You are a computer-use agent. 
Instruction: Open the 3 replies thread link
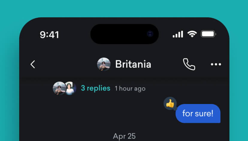coord(96,88)
